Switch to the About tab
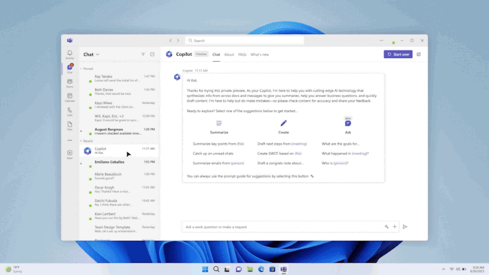489x275 pixels. pos(229,54)
